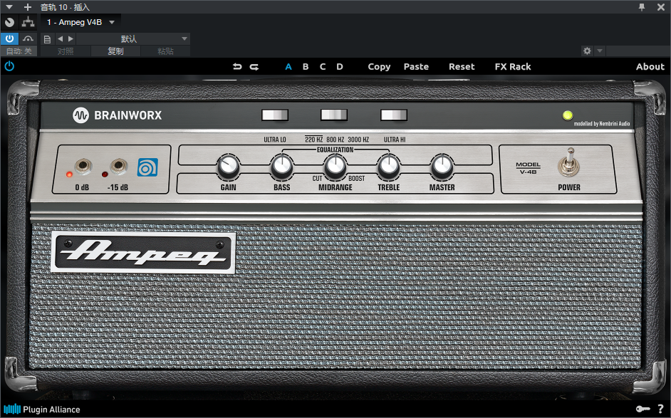
Task: Adjust the GAIN knob
Action: coord(229,166)
